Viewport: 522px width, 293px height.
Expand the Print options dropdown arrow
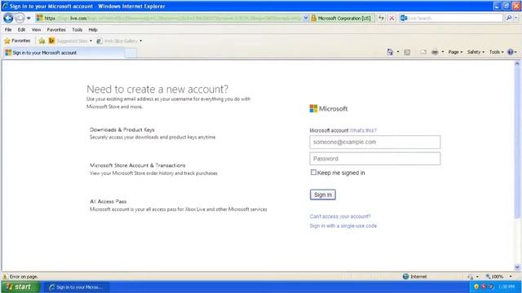[442, 52]
